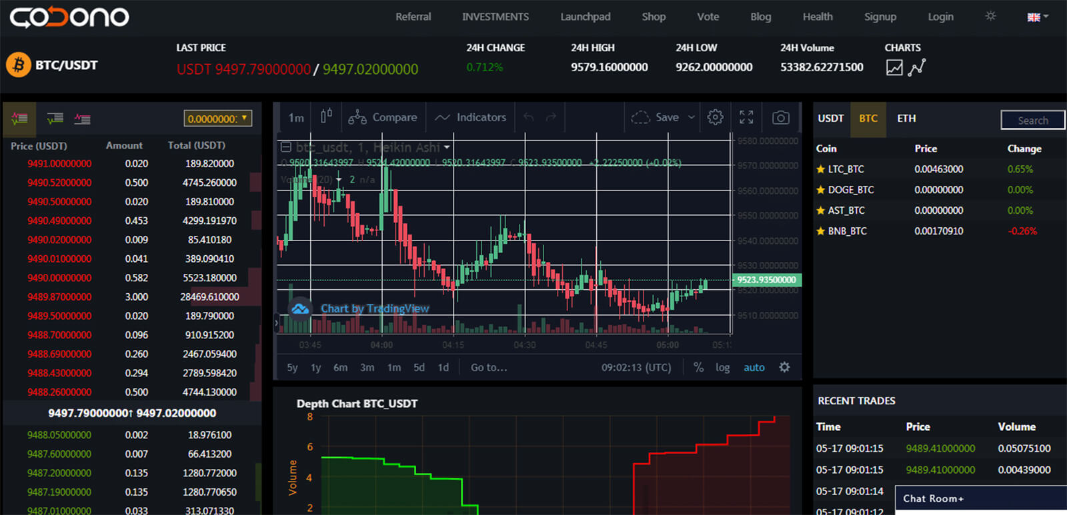Viewport: 1067px width, 515px height.
Task: Expand the Save chart dropdown arrow
Action: 692,118
